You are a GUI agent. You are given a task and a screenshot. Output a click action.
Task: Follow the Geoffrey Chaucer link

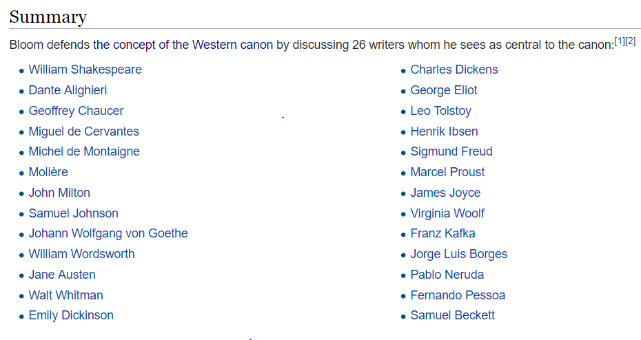tap(76, 111)
